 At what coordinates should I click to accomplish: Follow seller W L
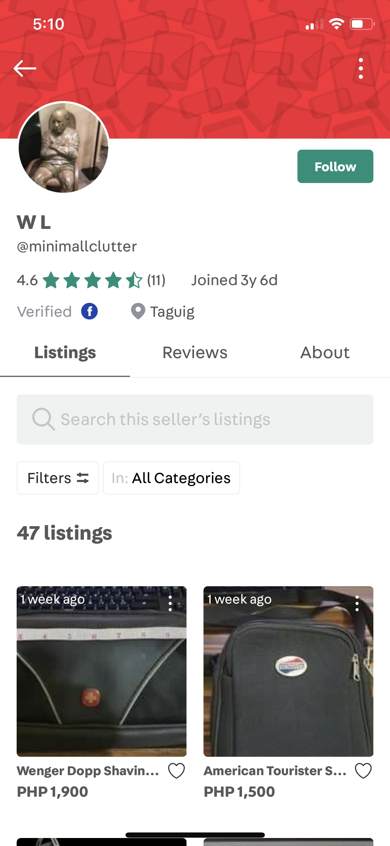[335, 166]
